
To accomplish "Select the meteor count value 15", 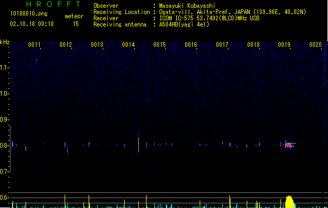I will coord(76,24).
